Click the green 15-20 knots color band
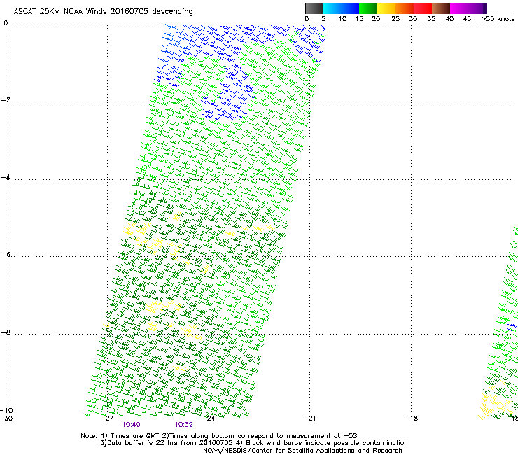This screenshot has height=455, width=518. (368, 8)
